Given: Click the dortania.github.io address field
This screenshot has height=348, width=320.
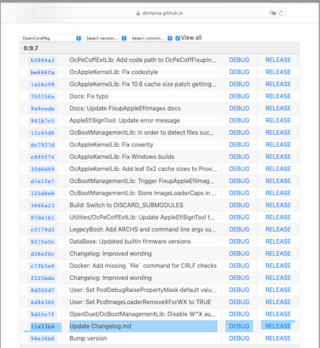Looking at the screenshot, I should tap(160, 13).
